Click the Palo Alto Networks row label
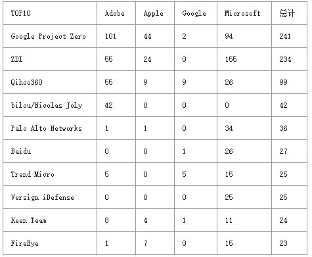Viewport: 312px width, 257px height. [46, 128]
